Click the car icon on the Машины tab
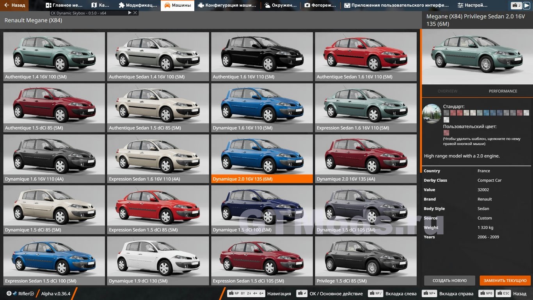Viewport: 533px width, 300px height. pos(167,5)
